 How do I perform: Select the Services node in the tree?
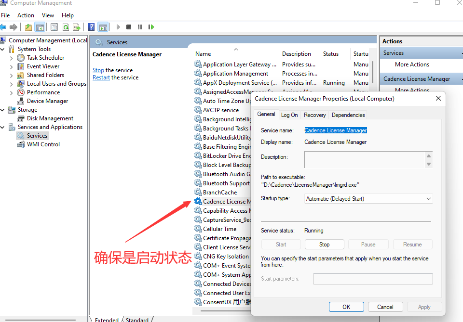point(37,136)
